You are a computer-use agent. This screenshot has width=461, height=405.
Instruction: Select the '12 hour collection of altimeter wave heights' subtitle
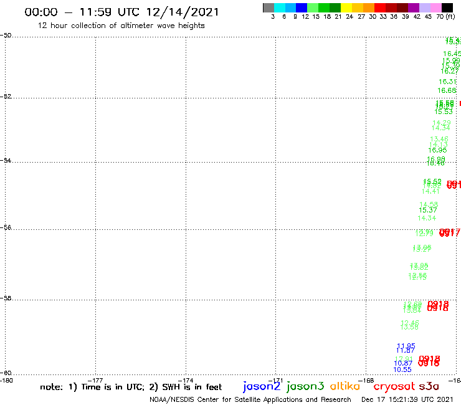pos(121,26)
